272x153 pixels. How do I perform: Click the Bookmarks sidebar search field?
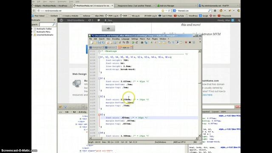pos(47,25)
